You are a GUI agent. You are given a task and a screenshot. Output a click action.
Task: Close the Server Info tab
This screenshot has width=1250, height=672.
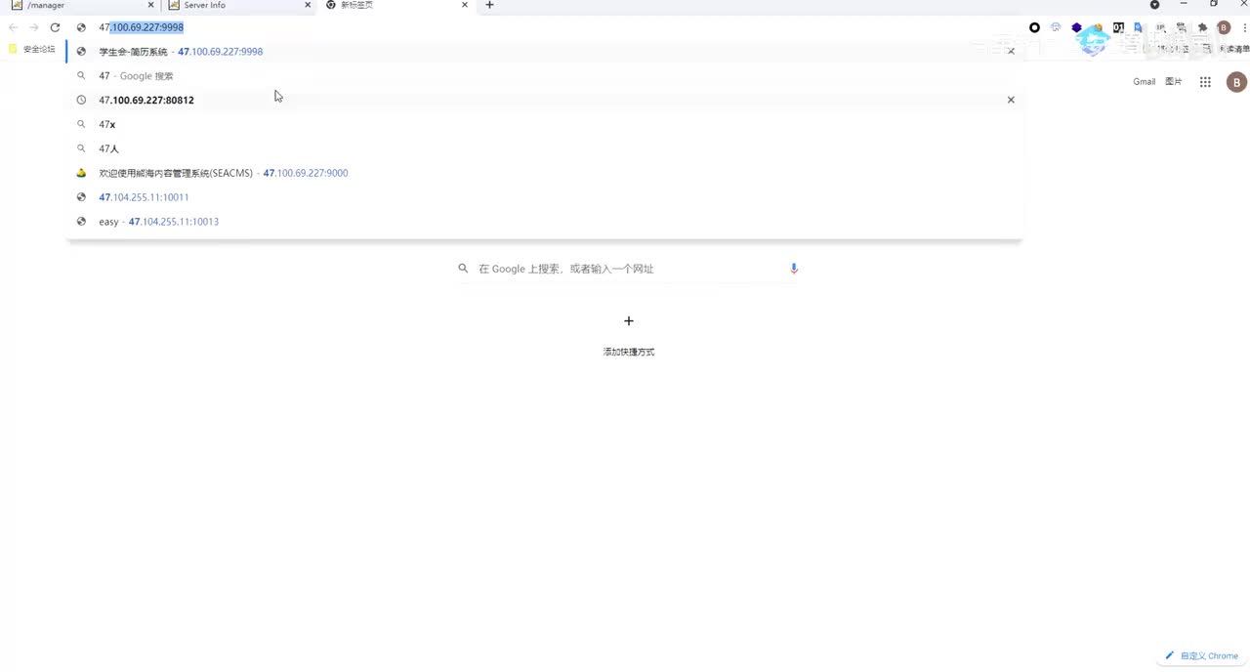point(308,5)
